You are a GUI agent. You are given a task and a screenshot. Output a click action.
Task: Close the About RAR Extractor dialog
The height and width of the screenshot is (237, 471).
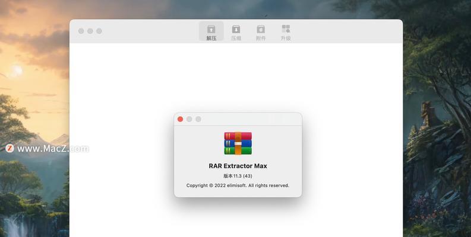click(180, 119)
